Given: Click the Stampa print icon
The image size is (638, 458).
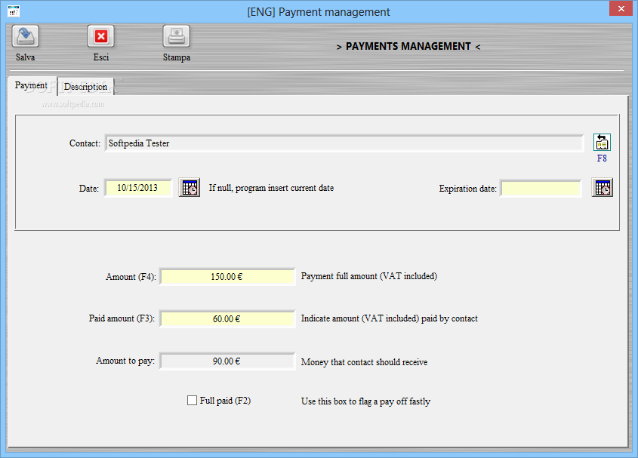Looking at the screenshot, I should (177, 36).
